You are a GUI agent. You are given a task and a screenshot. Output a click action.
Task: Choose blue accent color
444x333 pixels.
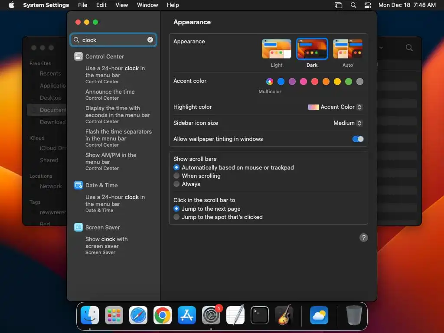281,82
